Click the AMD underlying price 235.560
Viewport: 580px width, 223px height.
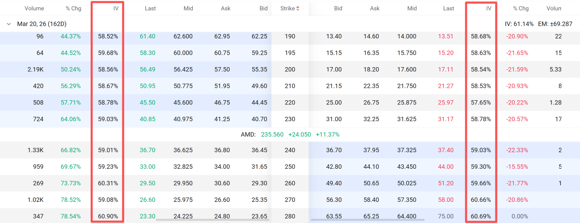pos(272,135)
